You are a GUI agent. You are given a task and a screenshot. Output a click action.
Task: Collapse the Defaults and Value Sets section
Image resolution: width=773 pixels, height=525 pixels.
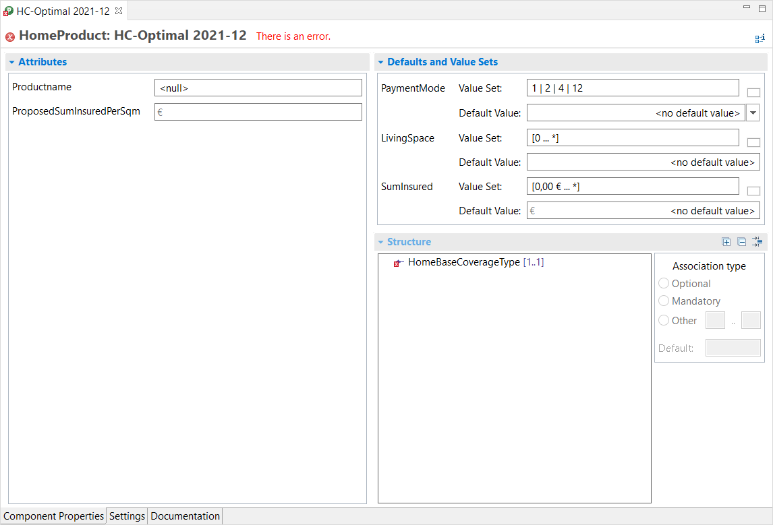pos(381,62)
